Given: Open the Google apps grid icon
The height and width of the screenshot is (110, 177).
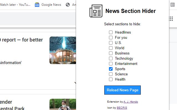Looking at the screenshot, I should pos(171,19).
